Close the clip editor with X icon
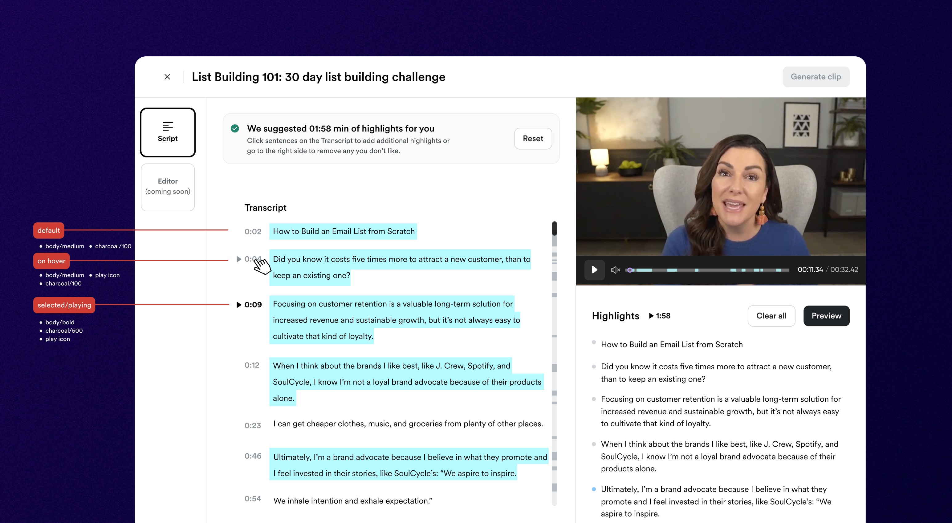 (167, 77)
